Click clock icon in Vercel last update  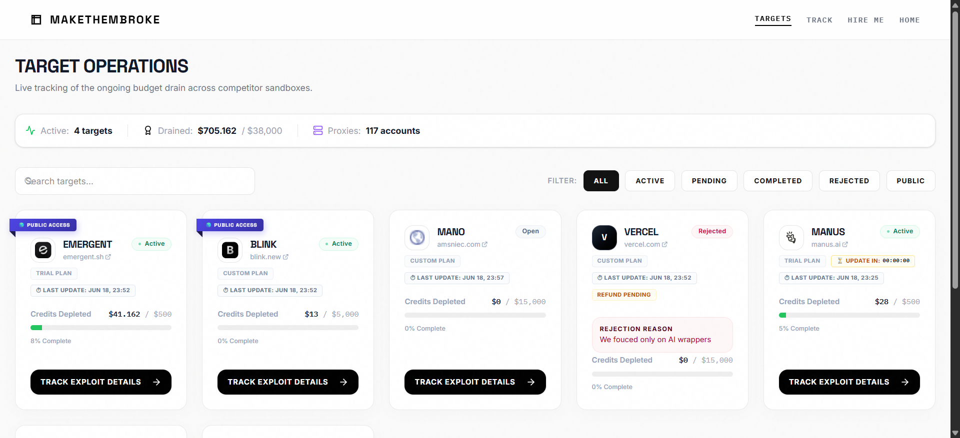pos(600,278)
